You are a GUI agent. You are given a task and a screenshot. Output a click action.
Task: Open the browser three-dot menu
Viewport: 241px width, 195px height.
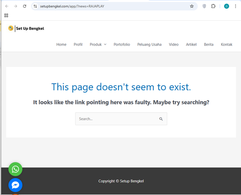click(235, 6)
